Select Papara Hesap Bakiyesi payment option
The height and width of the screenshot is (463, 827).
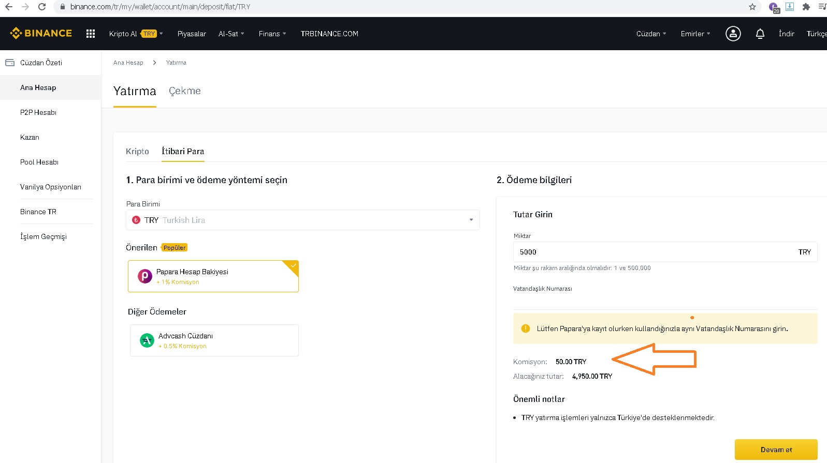coord(213,276)
